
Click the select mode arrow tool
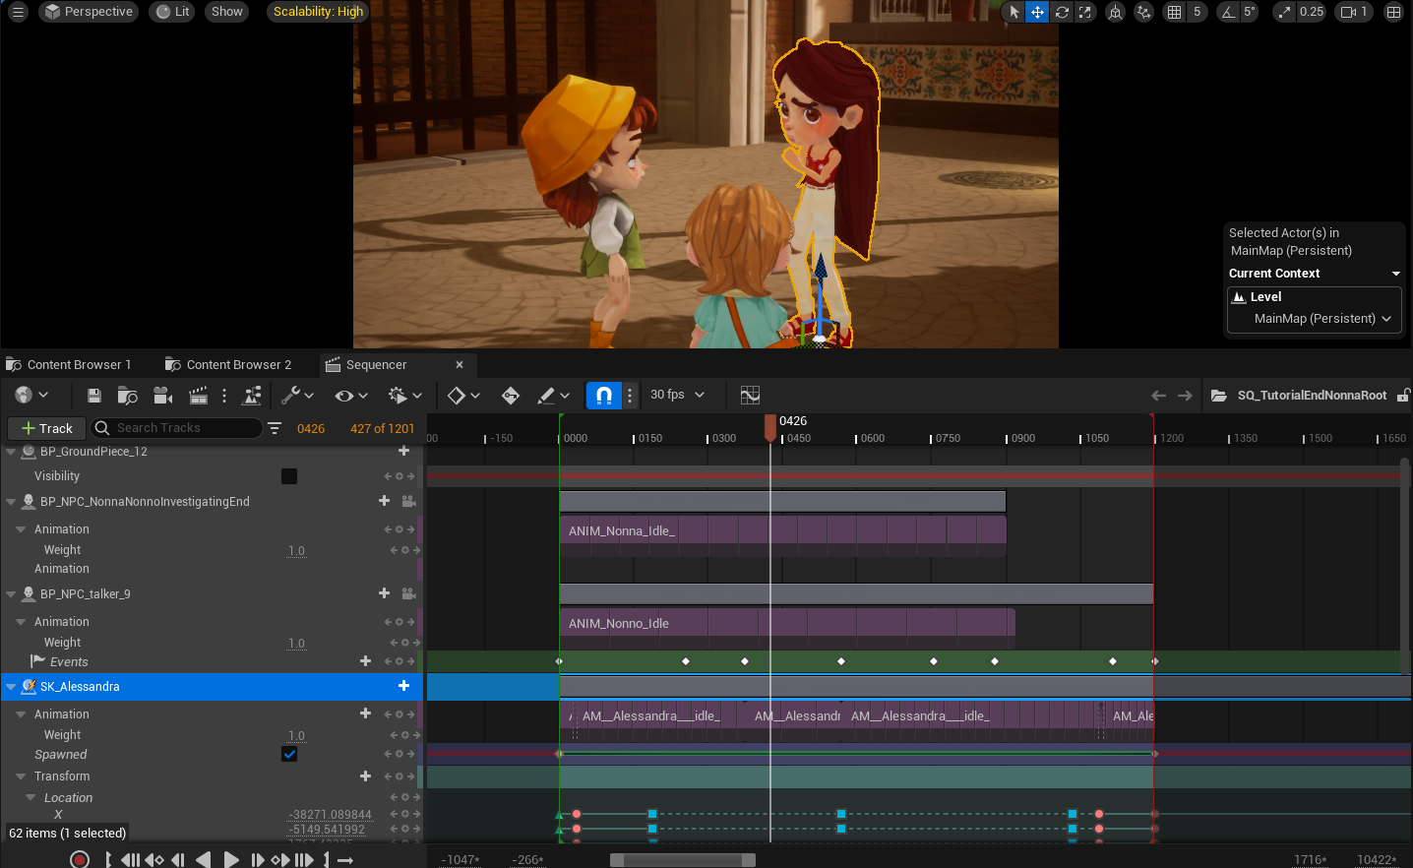(x=1014, y=12)
